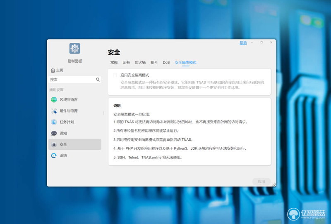The image size is (331, 224).
Task: Open 区域与语言 via its globe icon
Action: pos(54,99)
